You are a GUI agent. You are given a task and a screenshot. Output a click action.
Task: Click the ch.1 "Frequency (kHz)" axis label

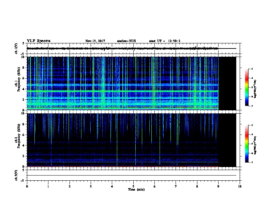point(19,79)
